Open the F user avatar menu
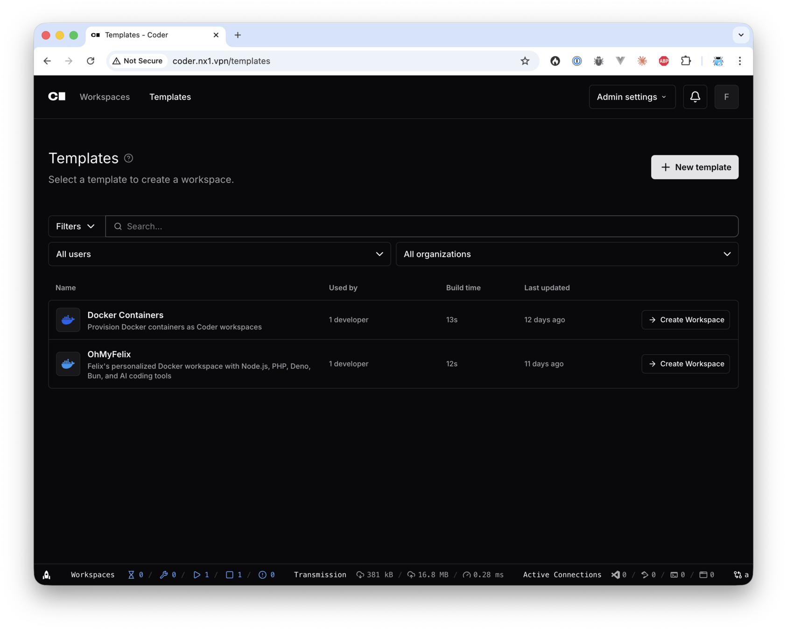The height and width of the screenshot is (630, 787). coord(726,97)
